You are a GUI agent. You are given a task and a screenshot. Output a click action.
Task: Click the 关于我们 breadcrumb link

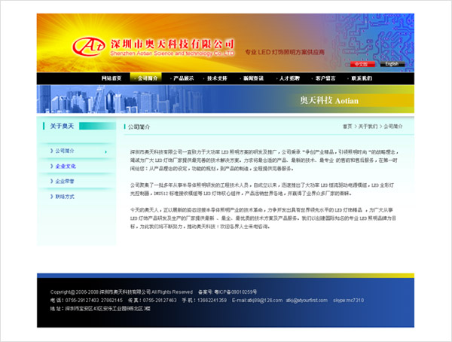click(x=368, y=127)
